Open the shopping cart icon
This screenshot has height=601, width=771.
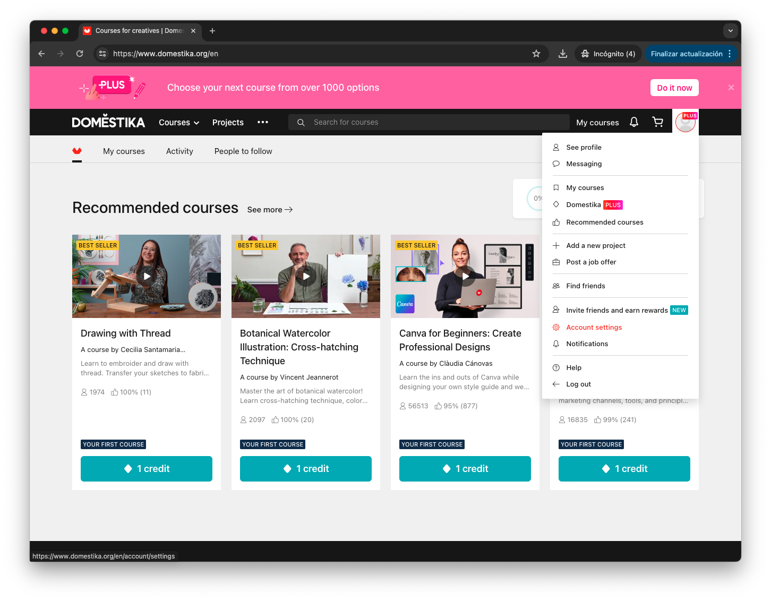658,122
